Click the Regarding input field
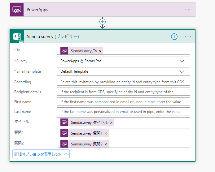Screen dimensions: 215x172 (124, 82)
